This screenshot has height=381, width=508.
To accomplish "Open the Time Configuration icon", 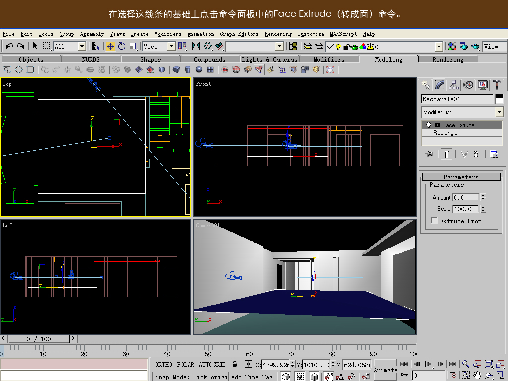I will pyautogui.click(x=453, y=375).
